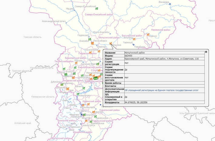The image size is (215, 141).
Task: Click the coordinates value 94.676635, 58.182556
Action: point(136,103)
